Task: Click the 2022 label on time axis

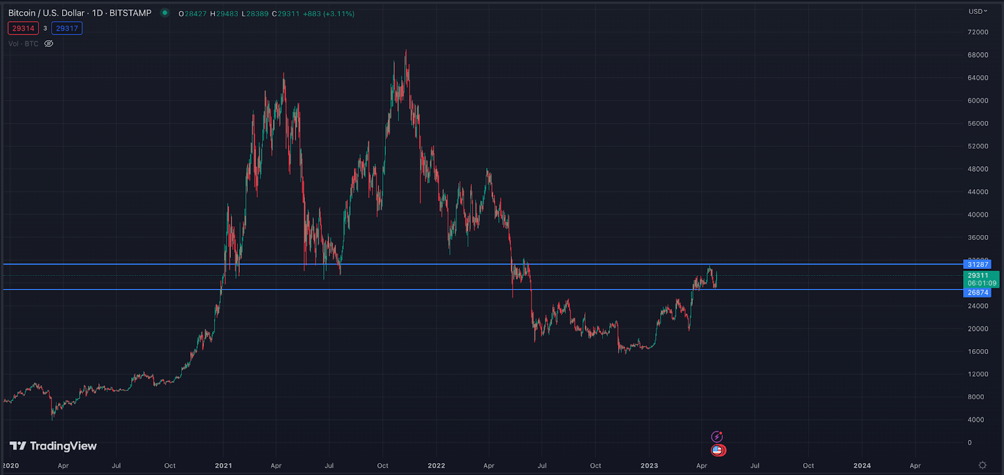Action: [436, 466]
